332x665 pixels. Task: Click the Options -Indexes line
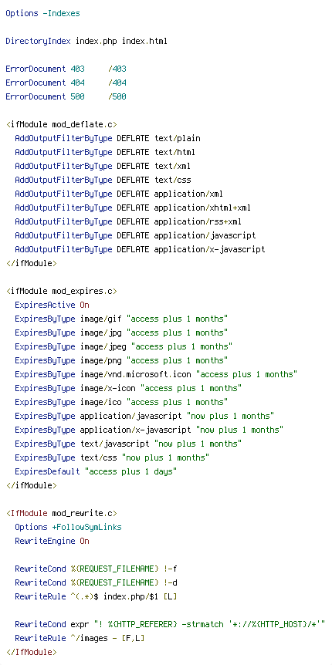click(42, 13)
